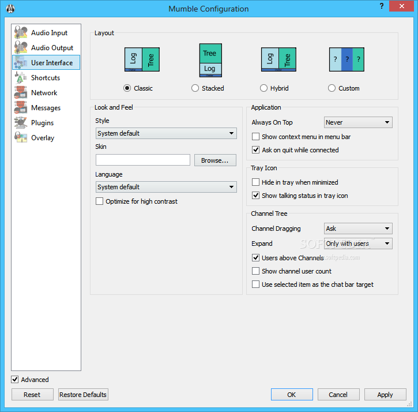Open the Expand dropdown

[x=358, y=244]
